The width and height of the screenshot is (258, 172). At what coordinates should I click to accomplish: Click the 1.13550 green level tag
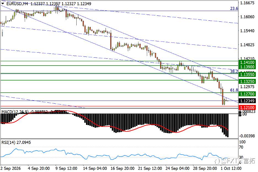(247, 75)
